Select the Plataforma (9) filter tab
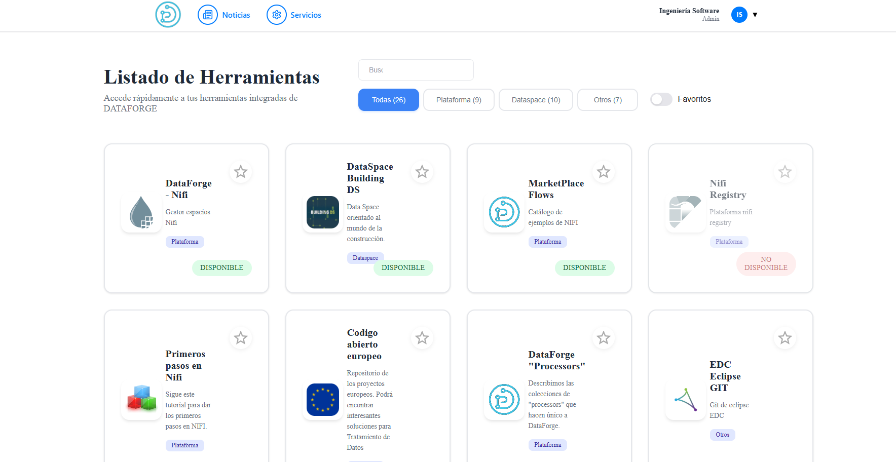This screenshot has width=896, height=462. 459,100
